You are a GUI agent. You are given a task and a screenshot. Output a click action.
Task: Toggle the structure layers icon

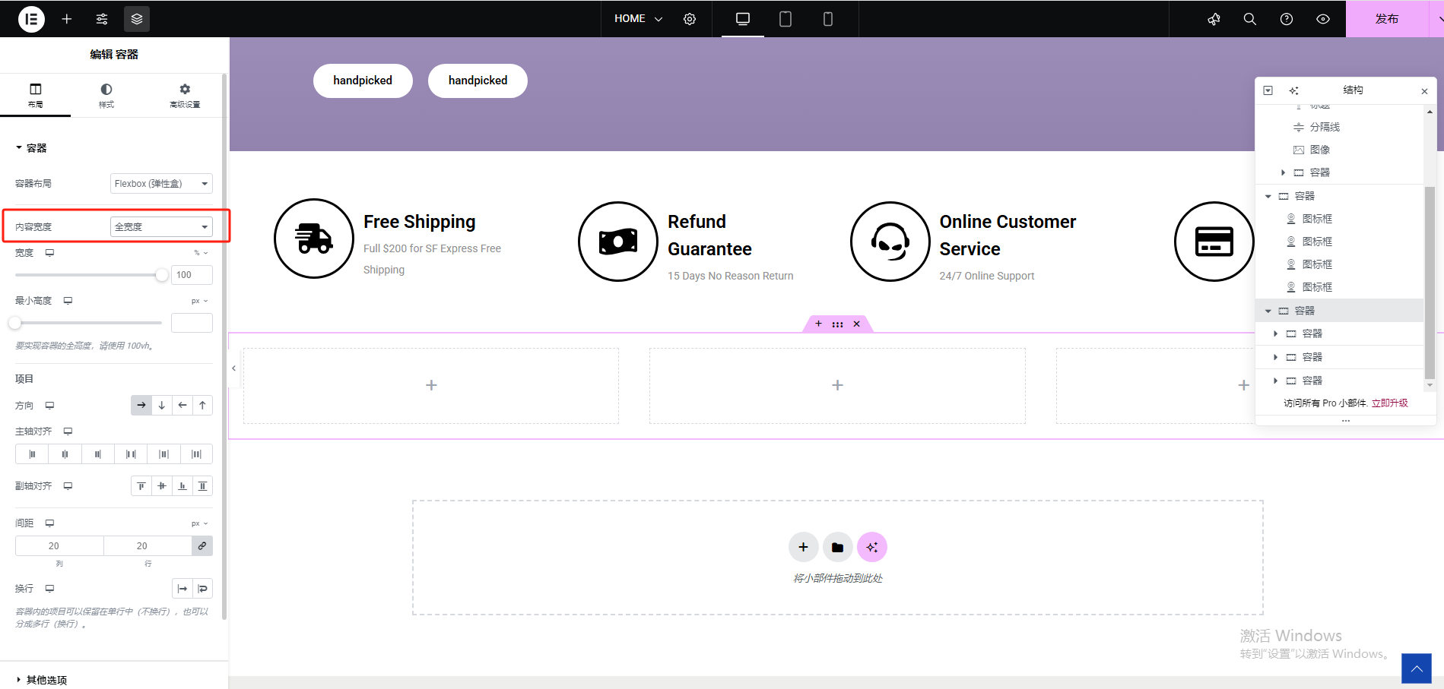point(137,19)
